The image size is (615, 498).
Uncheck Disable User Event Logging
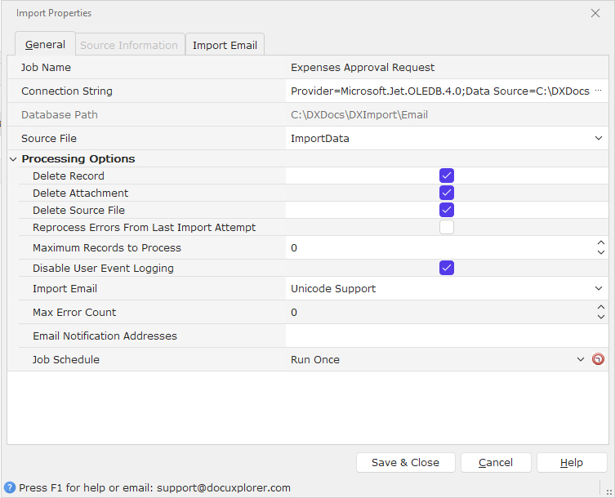[447, 268]
